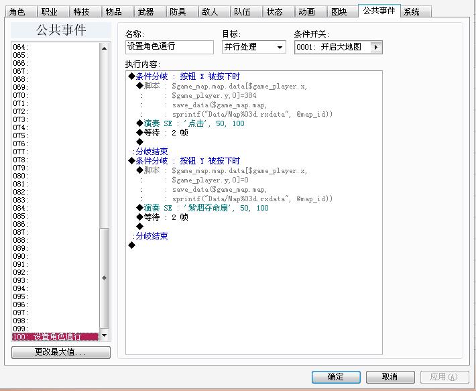Viewport: 476px width, 391px height.
Task: Click the 取消 button
Action: (x=390, y=377)
